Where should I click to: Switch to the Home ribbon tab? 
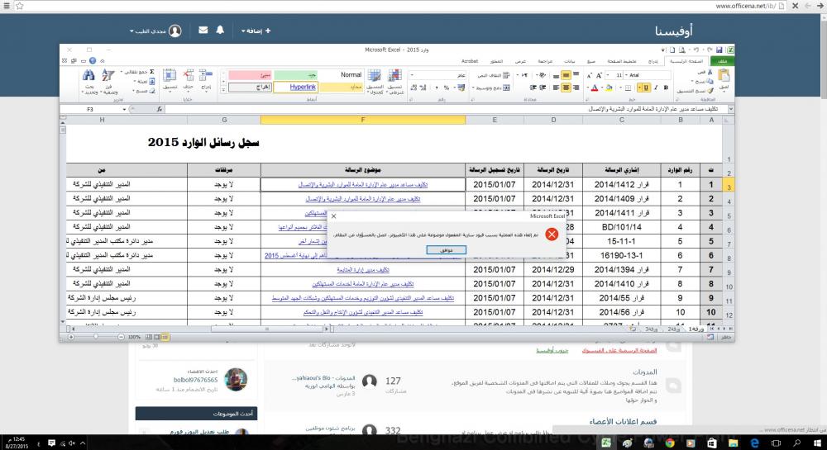click(x=686, y=61)
